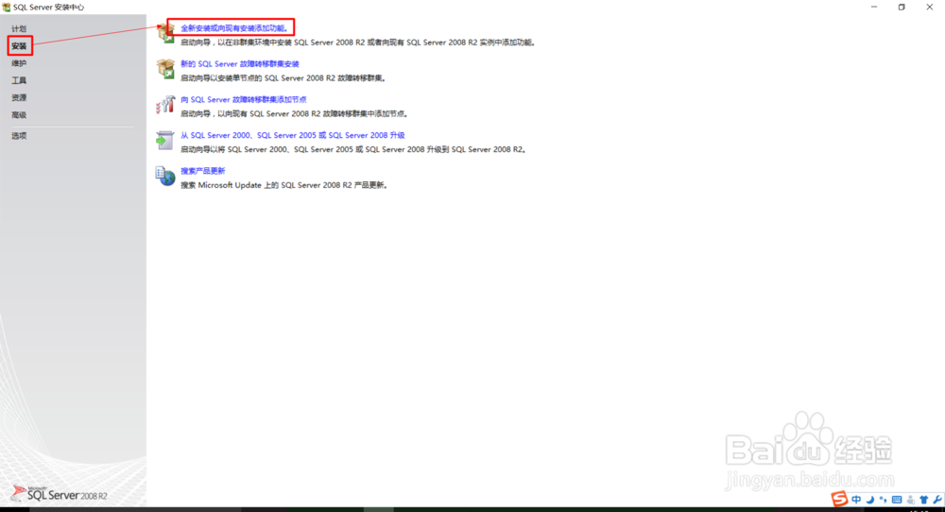Click description text 启动向导以安装单节点的故障转移群集
This screenshot has height=512, width=945.
pyautogui.click(x=283, y=77)
